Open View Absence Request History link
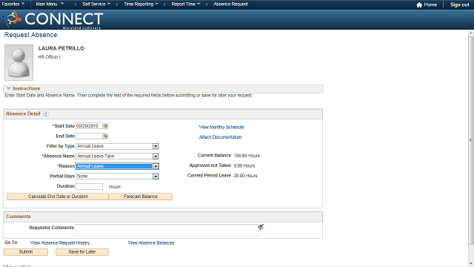This screenshot has width=474, height=267. coord(60,243)
